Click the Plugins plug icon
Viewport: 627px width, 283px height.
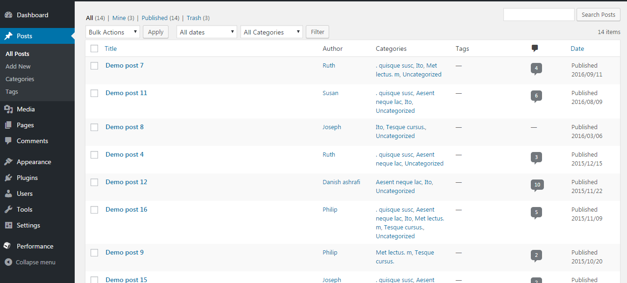click(8, 178)
